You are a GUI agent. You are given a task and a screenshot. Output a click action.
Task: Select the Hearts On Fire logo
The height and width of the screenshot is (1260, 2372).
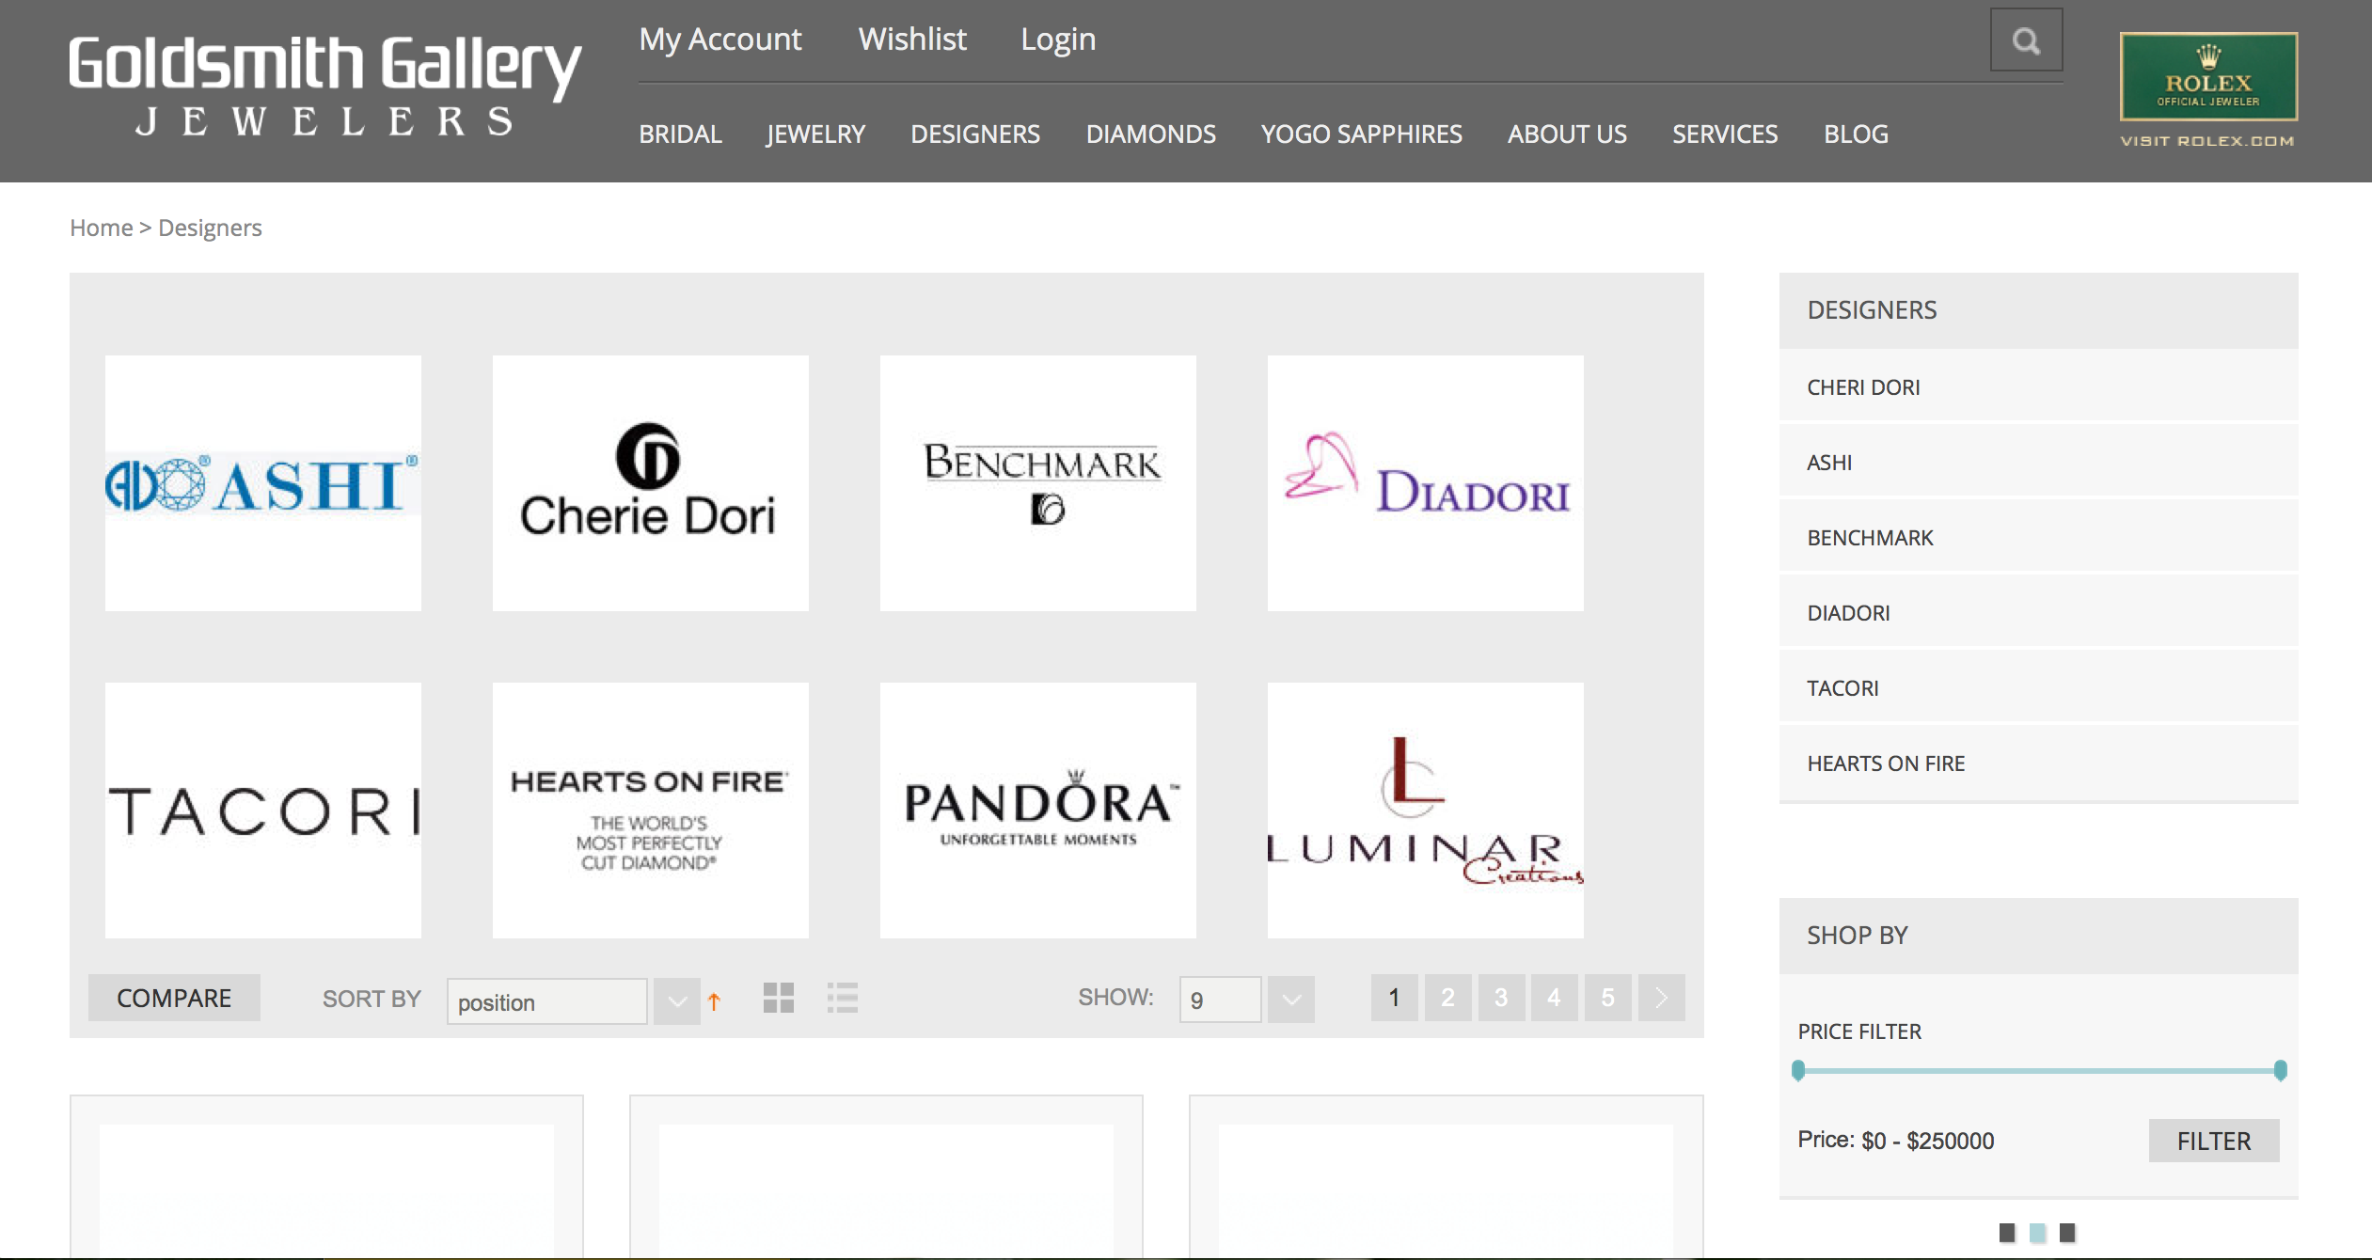651,811
